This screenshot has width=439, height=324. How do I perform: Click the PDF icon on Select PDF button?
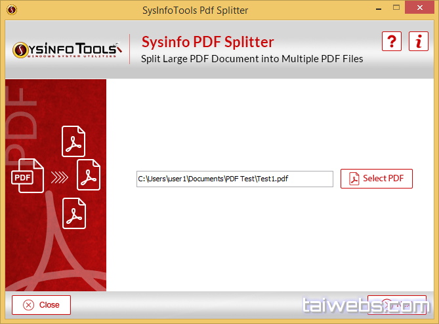click(x=354, y=179)
